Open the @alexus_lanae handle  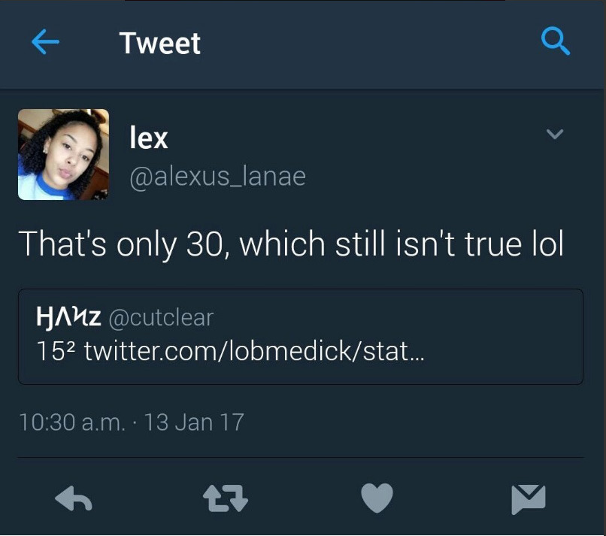(x=218, y=176)
